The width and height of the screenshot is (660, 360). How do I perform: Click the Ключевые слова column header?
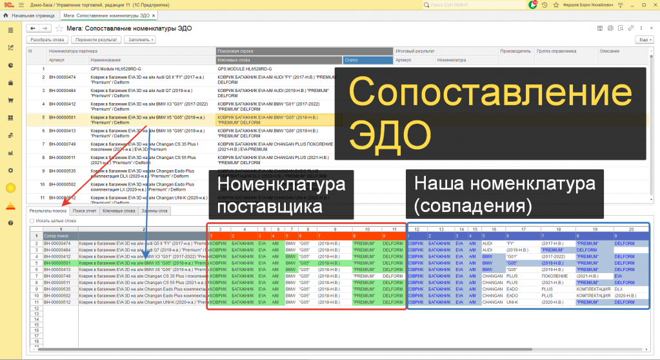click(279, 60)
